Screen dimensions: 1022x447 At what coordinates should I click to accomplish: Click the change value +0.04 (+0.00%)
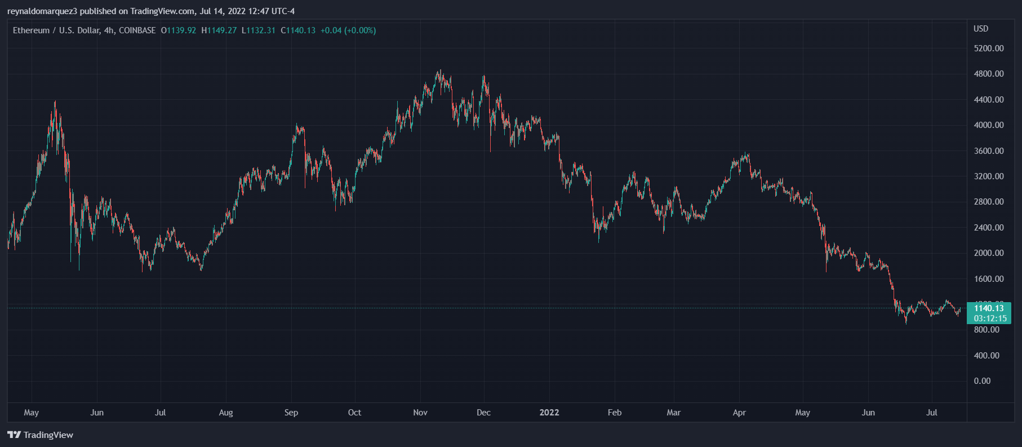[x=348, y=30]
